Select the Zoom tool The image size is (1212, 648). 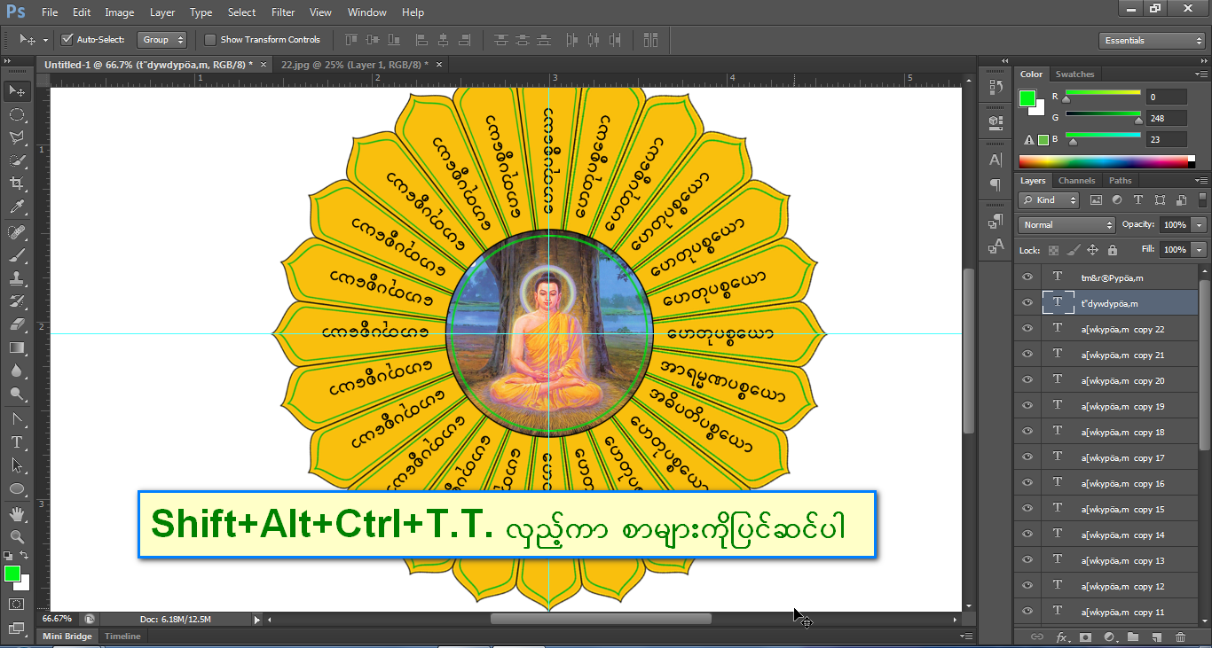(x=17, y=536)
